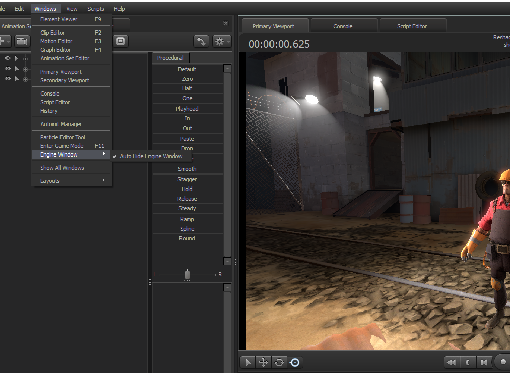Expand the first animation set tree node
Viewport: 510px width, 373px height.
point(26,59)
